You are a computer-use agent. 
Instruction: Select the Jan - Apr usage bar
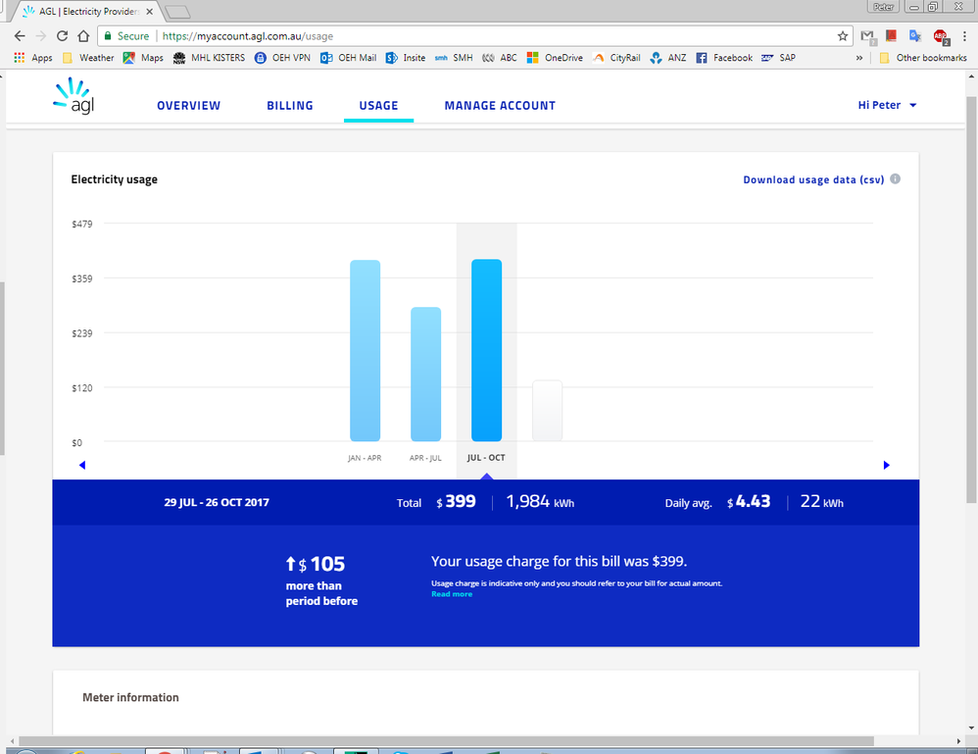[365, 350]
